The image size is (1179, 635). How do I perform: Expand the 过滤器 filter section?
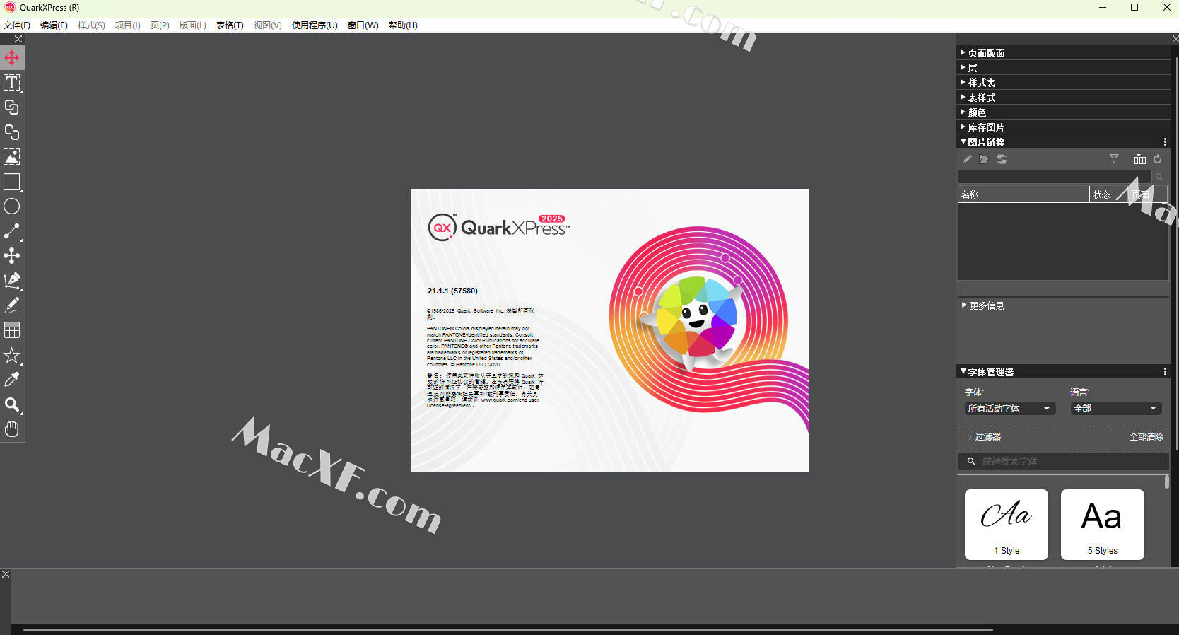coord(970,437)
